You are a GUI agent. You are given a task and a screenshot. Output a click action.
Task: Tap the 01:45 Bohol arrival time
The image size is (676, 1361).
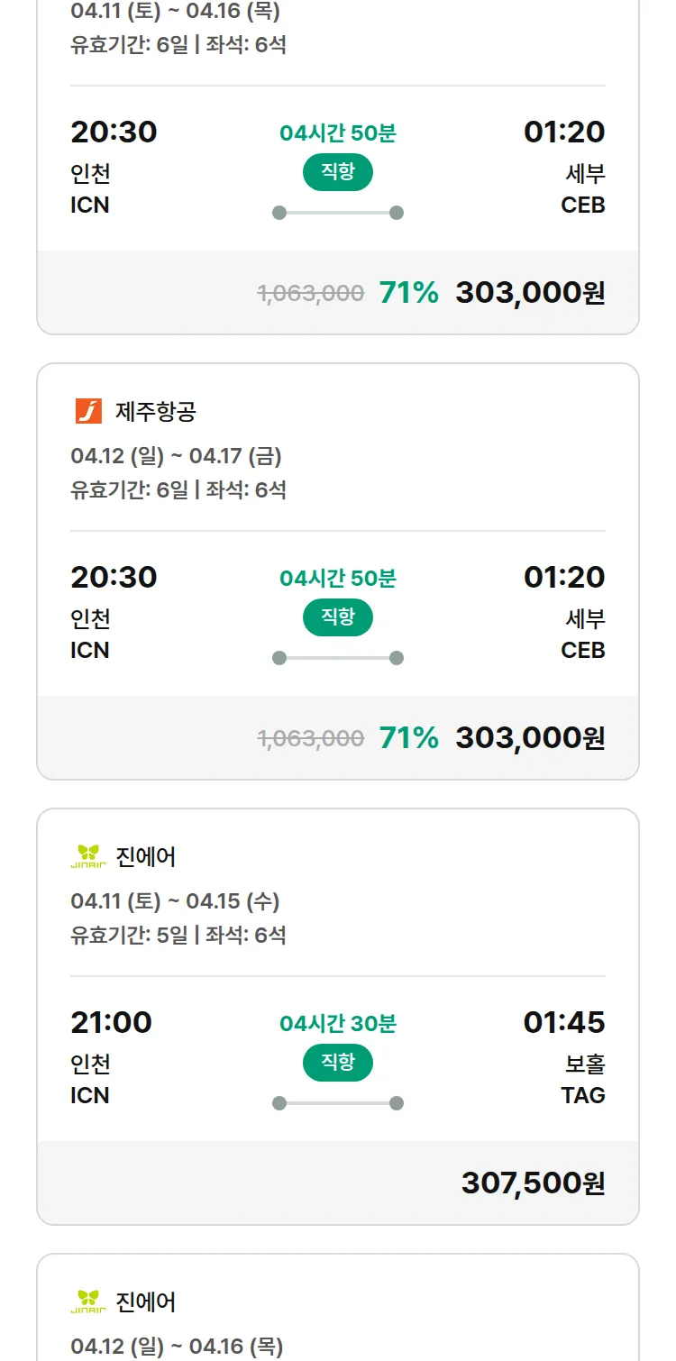click(564, 1022)
